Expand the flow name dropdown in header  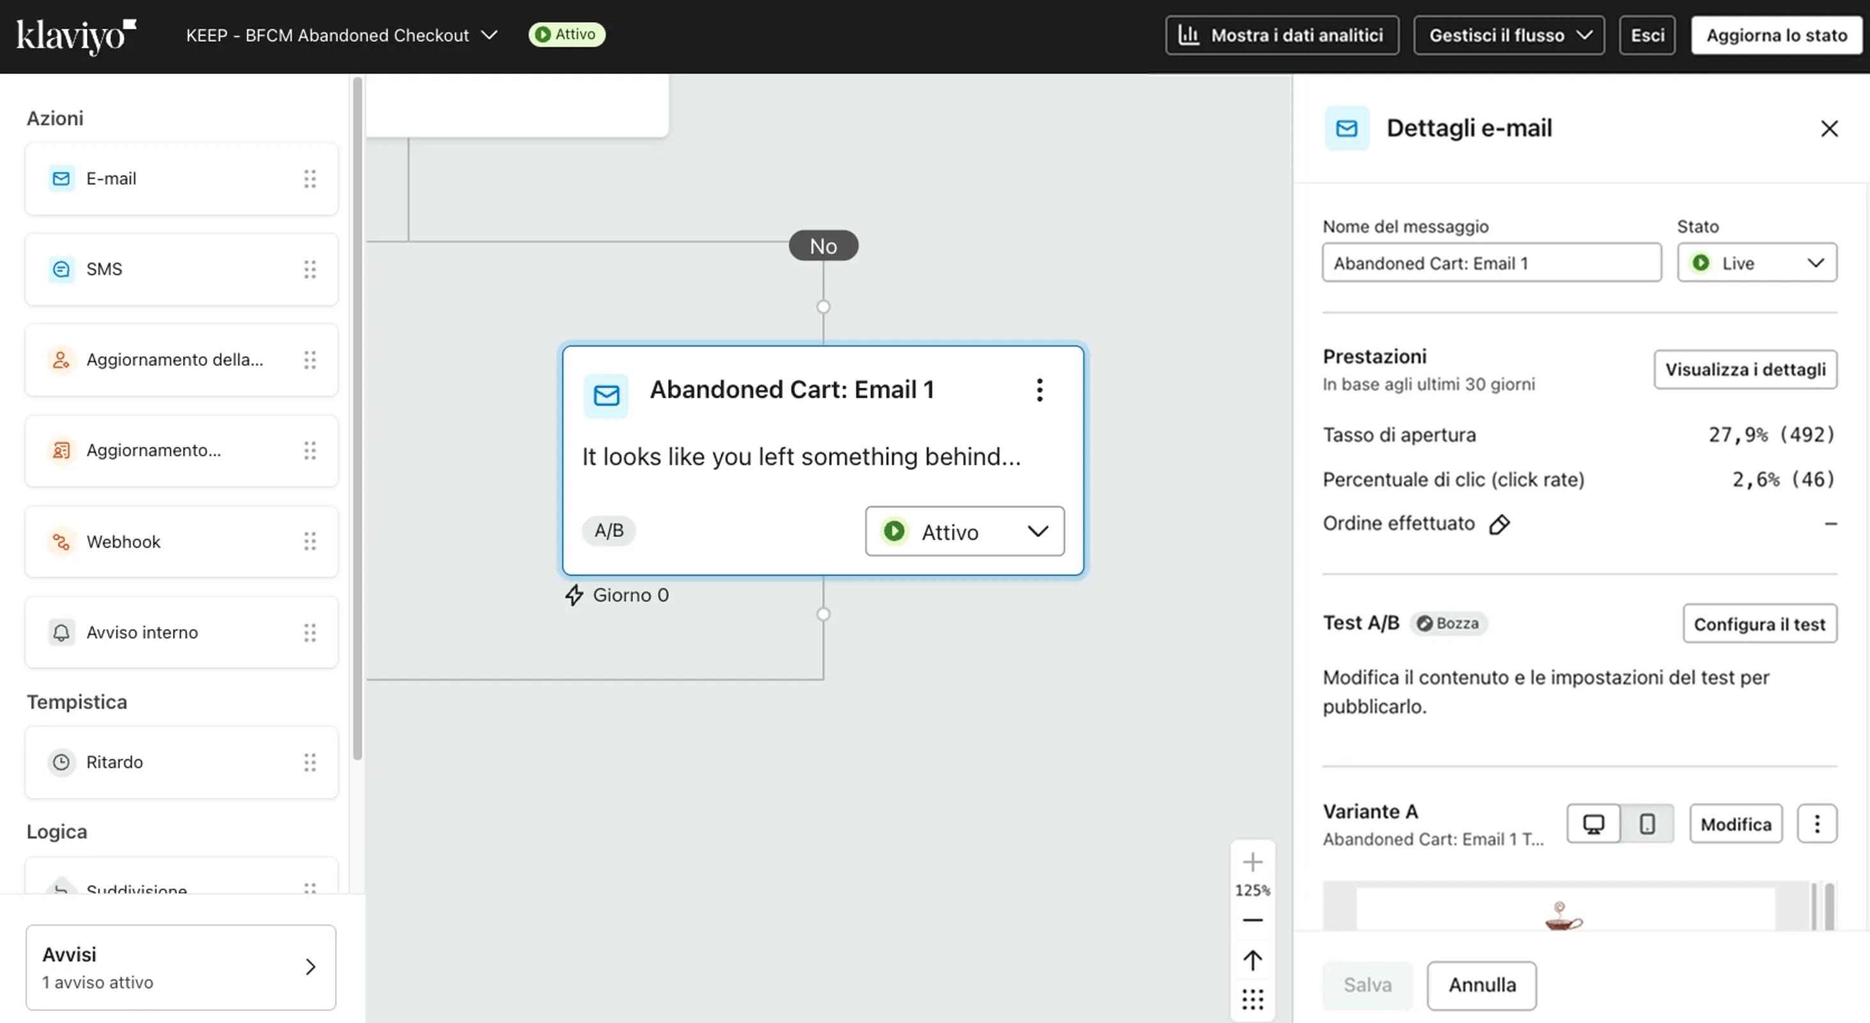coord(490,35)
